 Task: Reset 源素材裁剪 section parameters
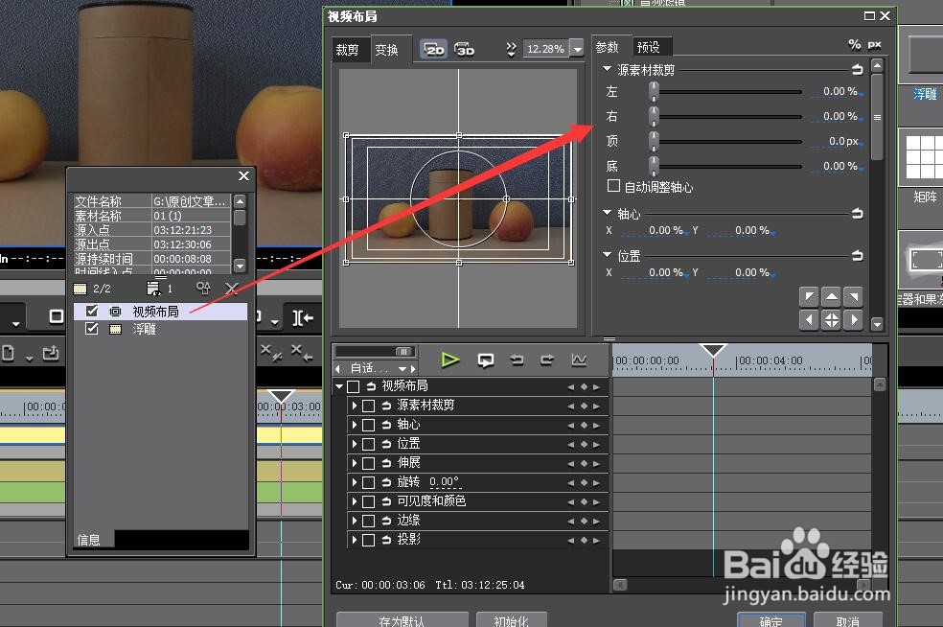[857, 70]
